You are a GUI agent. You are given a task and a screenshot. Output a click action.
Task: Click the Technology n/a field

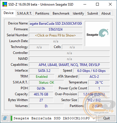[x=39, y=47]
